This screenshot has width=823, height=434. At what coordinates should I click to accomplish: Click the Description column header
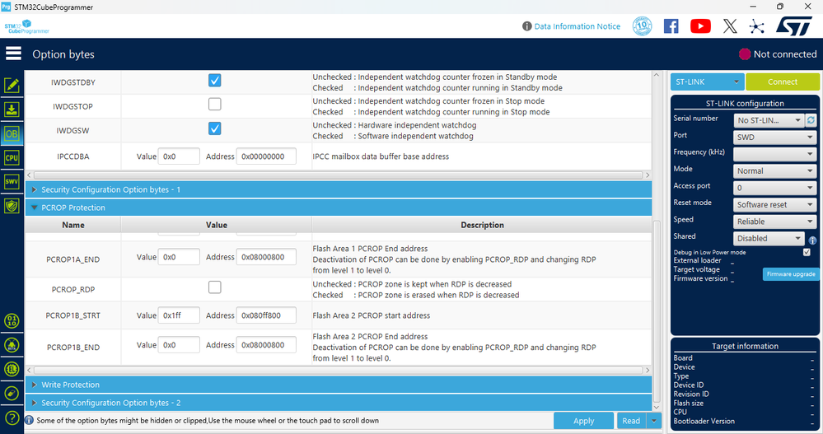click(482, 225)
